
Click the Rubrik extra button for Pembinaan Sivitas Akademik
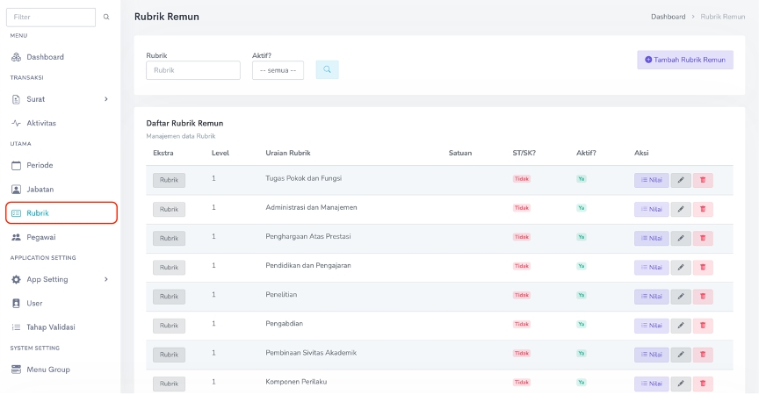(x=169, y=355)
